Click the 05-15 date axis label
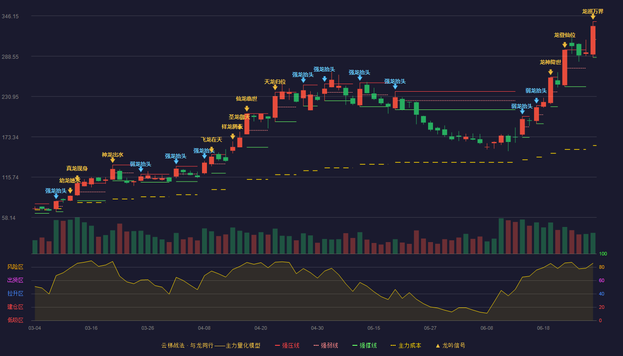Image resolution: width=623 pixels, height=356 pixels. (374, 328)
